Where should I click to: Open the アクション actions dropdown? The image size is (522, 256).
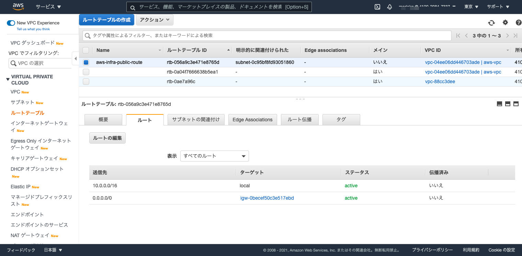pos(155,20)
